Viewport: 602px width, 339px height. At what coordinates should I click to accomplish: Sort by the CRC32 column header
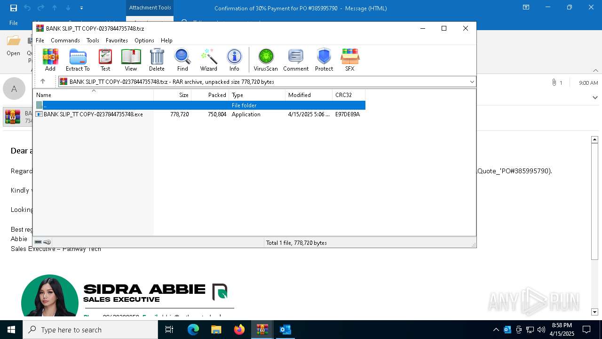coord(349,95)
